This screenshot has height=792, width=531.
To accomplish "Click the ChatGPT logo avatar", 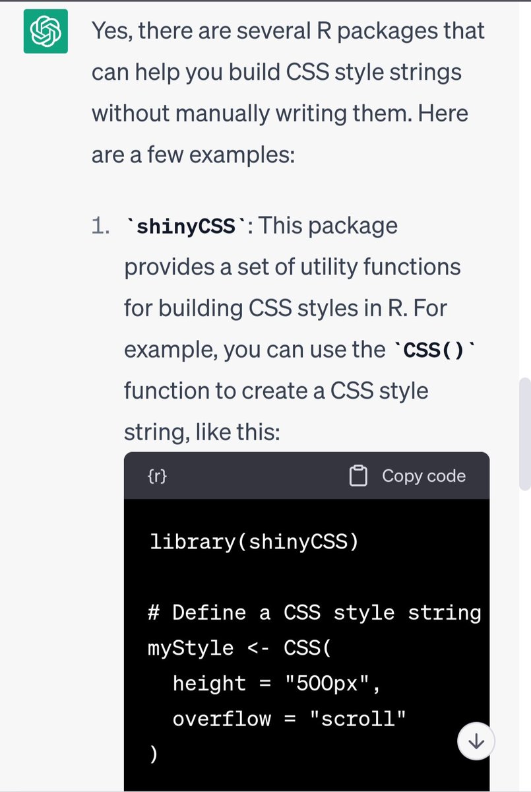I will click(x=46, y=30).
